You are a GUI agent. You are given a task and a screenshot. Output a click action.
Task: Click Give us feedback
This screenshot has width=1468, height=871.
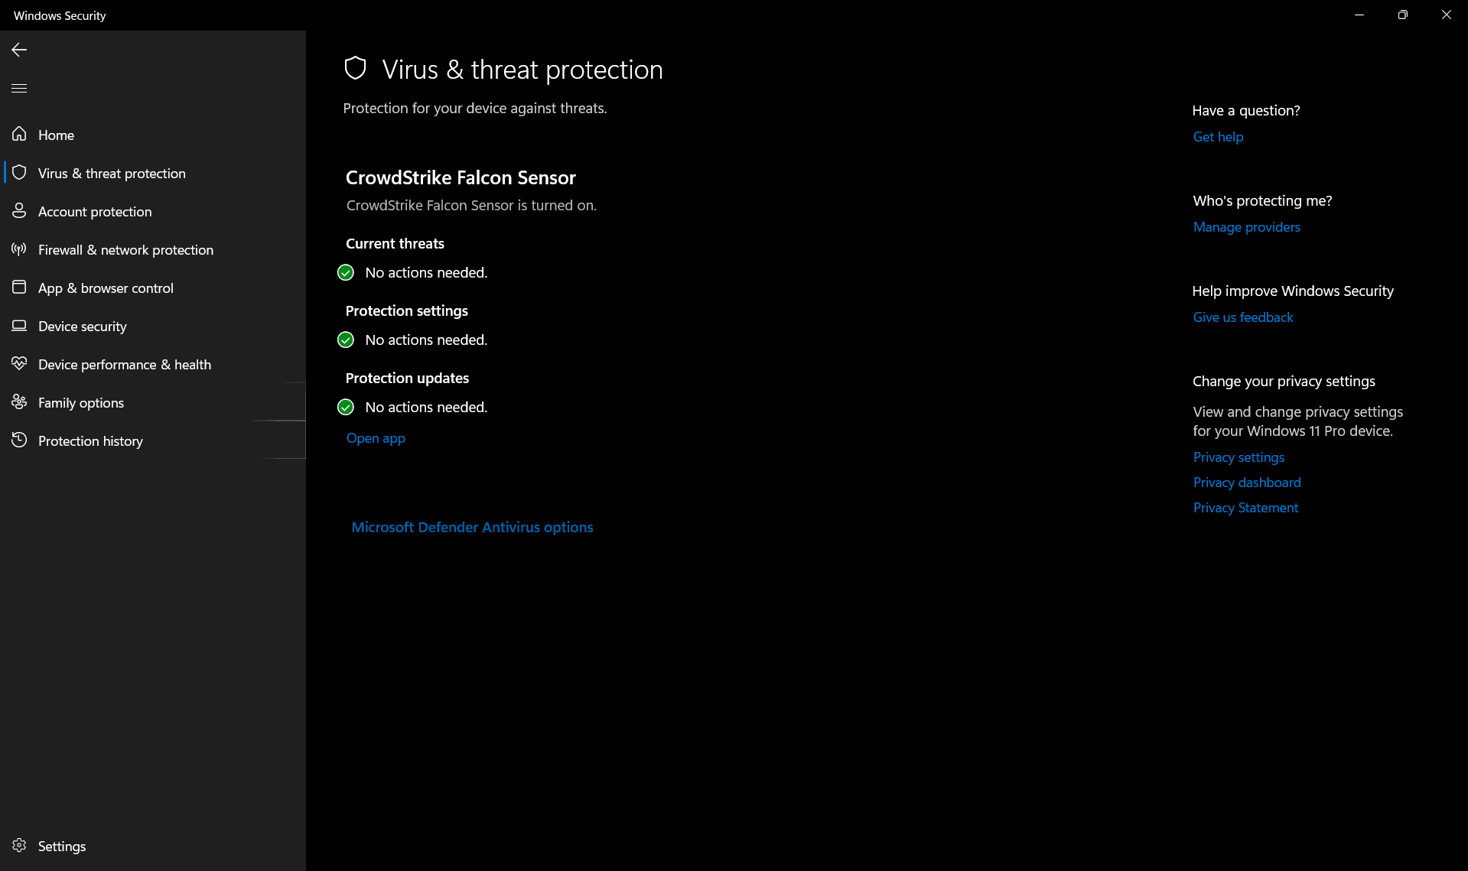click(x=1242, y=317)
